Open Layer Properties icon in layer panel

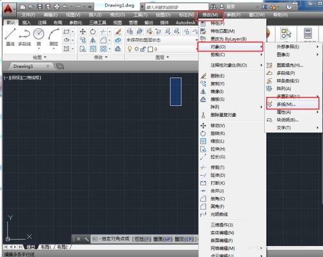coord(130,32)
